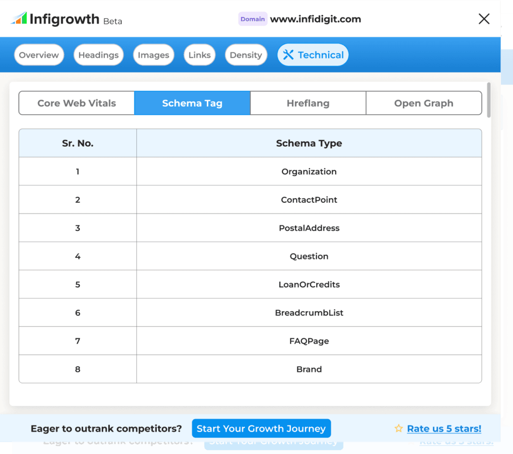513x454 pixels.
Task: Click the Domain badge label
Action: pyautogui.click(x=252, y=19)
